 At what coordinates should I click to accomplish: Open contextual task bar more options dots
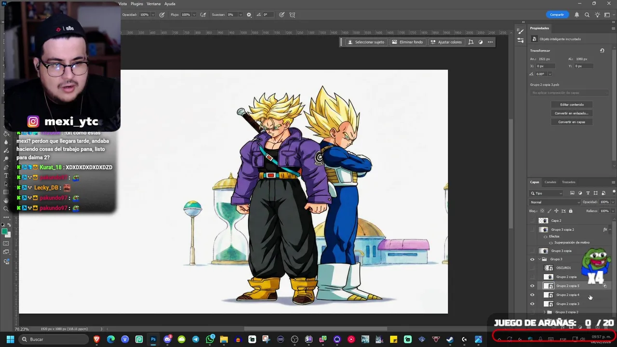(x=490, y=42)
